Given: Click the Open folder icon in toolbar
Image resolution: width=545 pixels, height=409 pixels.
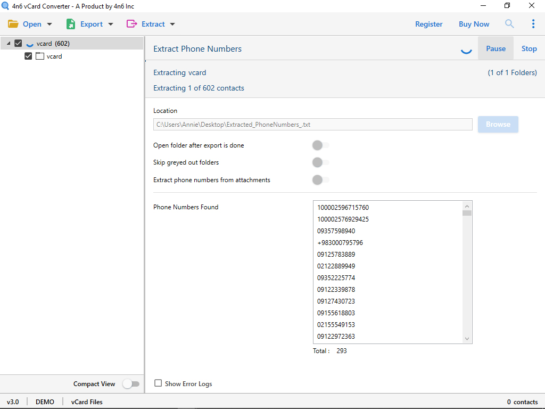Looking at the screenshot, I should (x=13, y=24).
